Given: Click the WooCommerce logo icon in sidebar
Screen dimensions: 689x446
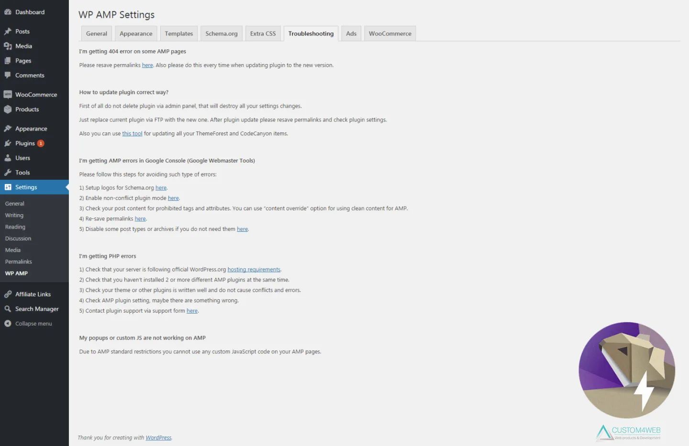Looking at the screenshot, I should [8, 95].
